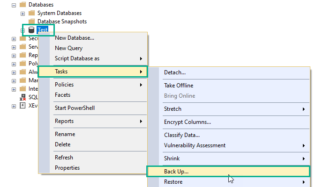
Task: Collapse the Databases tree node
Action: pos(14,4)
